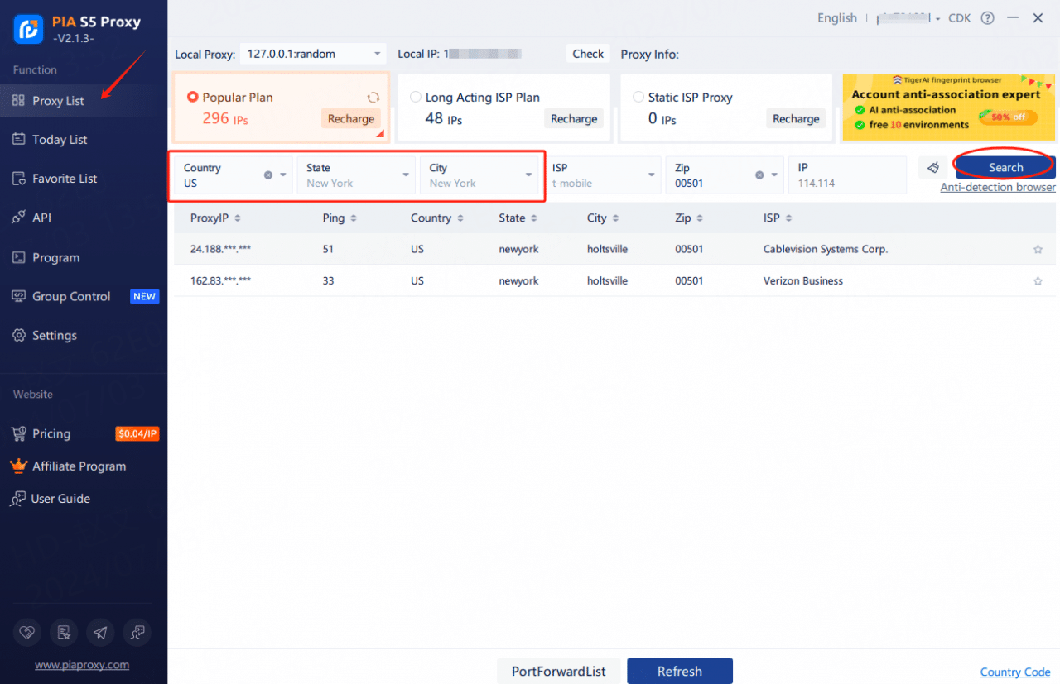This screenshot has width=1060, height=684.
Task: Open the Proxy List sidebar item
Action: [x=83, y=101]
